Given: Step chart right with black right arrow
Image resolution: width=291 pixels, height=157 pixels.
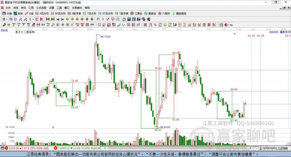Looking at the screenshot, I should tap(62, 19).
